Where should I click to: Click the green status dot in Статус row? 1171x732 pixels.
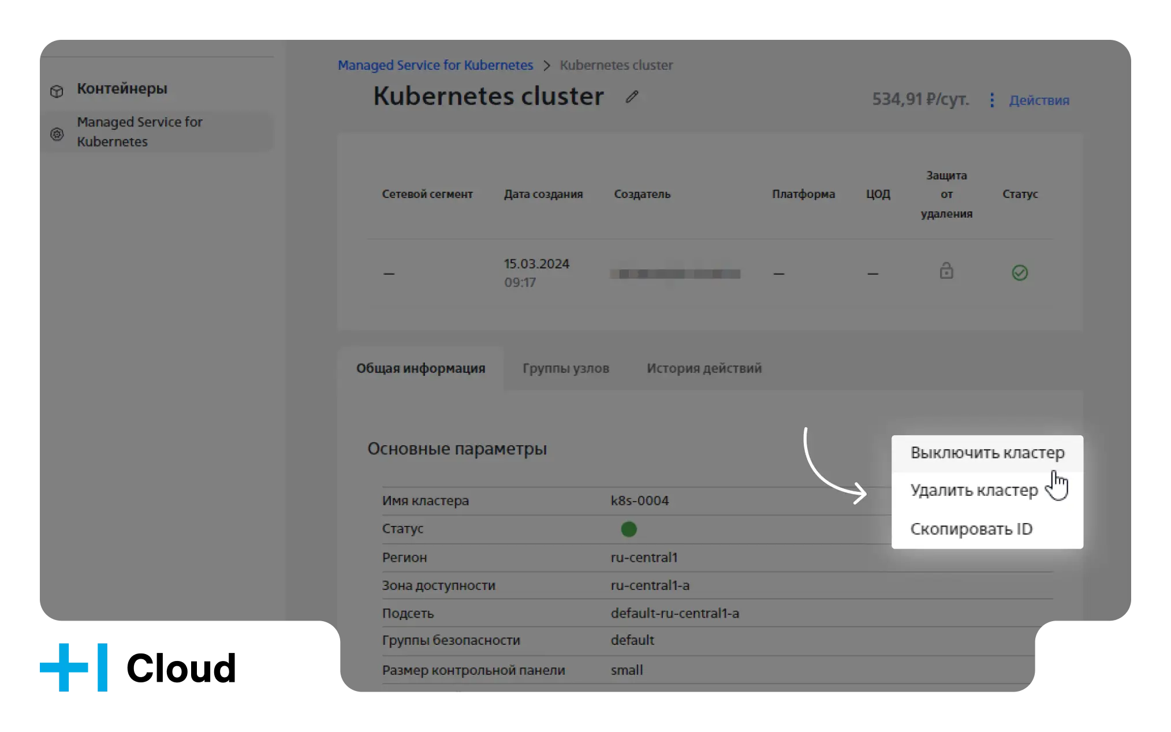coord(629,529)
